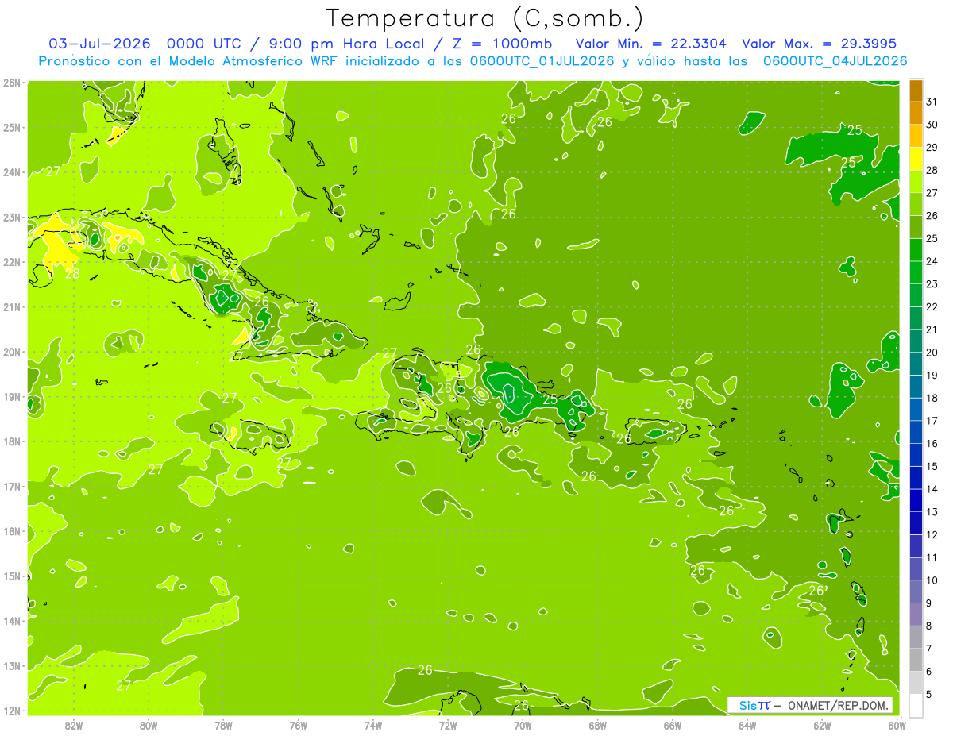
Task: Click the 24N latitude axis label
Action: [x=13, y=172]
